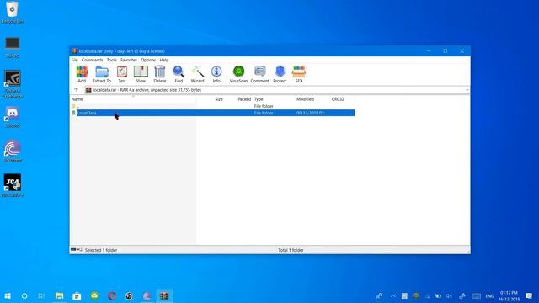Viewport: 539px width, 303px height.
Task: Open the This PC desktop icon
Action: [x=13, y=47]
